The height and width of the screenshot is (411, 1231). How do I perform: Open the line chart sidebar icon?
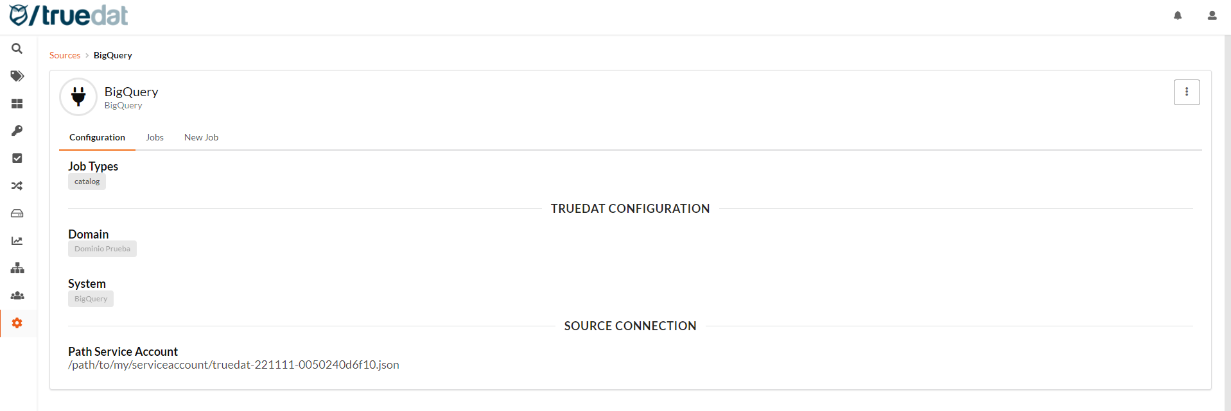click(x=17, y=241)
